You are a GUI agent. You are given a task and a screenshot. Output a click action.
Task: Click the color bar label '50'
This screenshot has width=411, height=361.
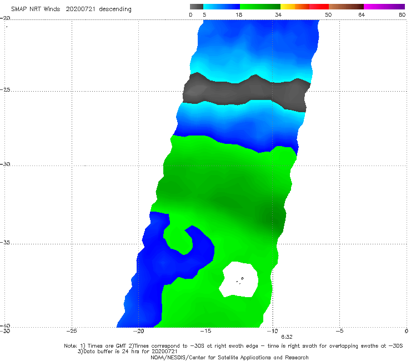pyautogui.click(x=328, y=15)
